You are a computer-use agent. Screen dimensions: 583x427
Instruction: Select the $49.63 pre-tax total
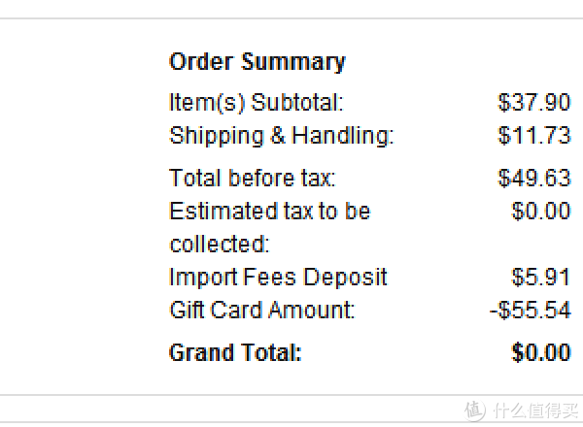tap(533, 178)
